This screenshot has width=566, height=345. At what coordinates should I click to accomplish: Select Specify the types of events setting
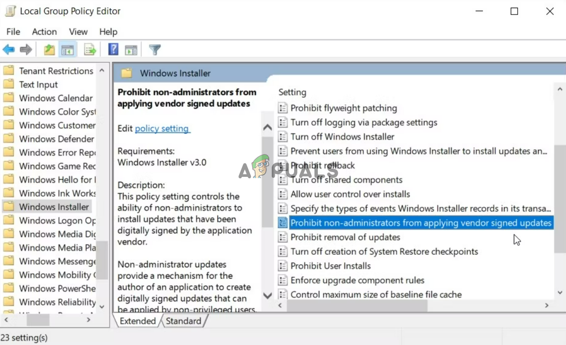point(420,208)
